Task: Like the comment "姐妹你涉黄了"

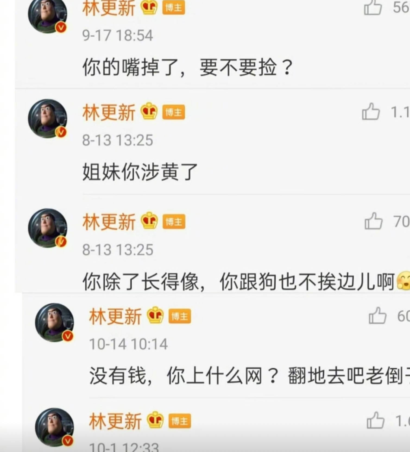Action: (x=371, y=111)
